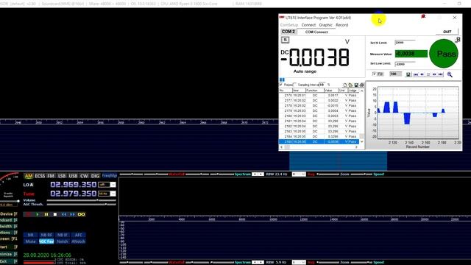471x265 pixels.
Task: Click the save chart disk icon
Action: point(408,74)
